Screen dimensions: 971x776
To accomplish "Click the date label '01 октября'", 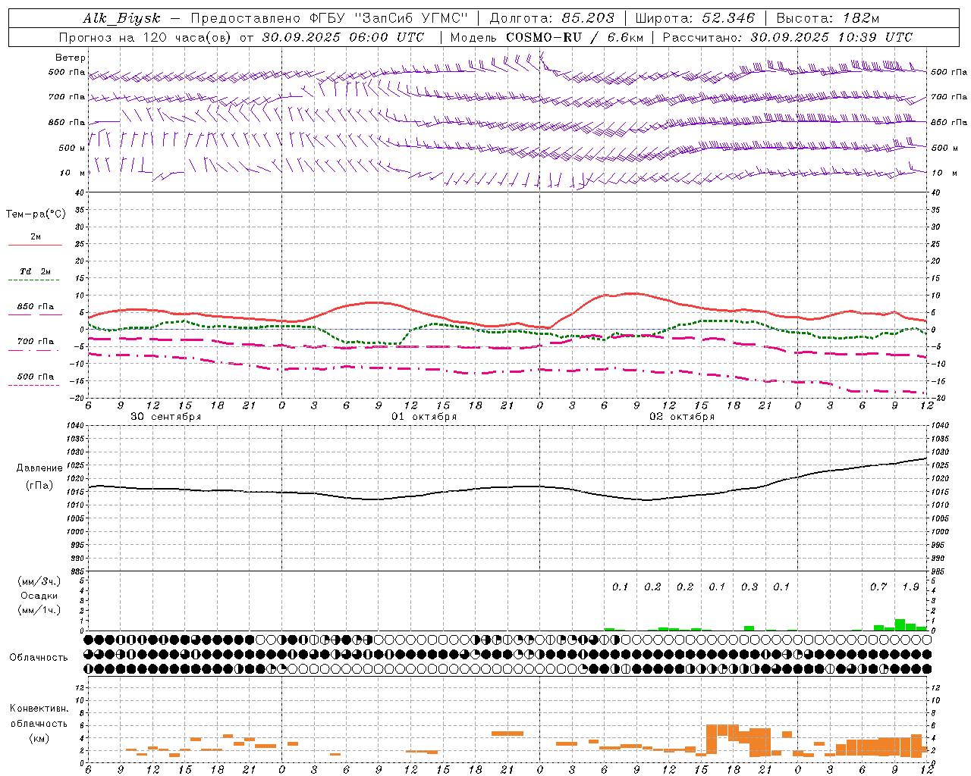I will 424,416.
